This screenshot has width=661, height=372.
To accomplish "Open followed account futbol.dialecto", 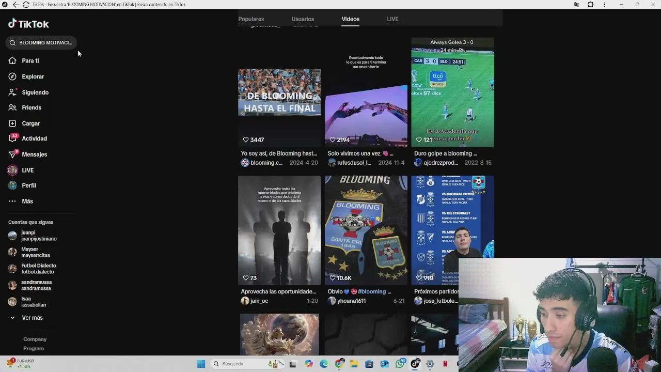I will tap(32, 269).
